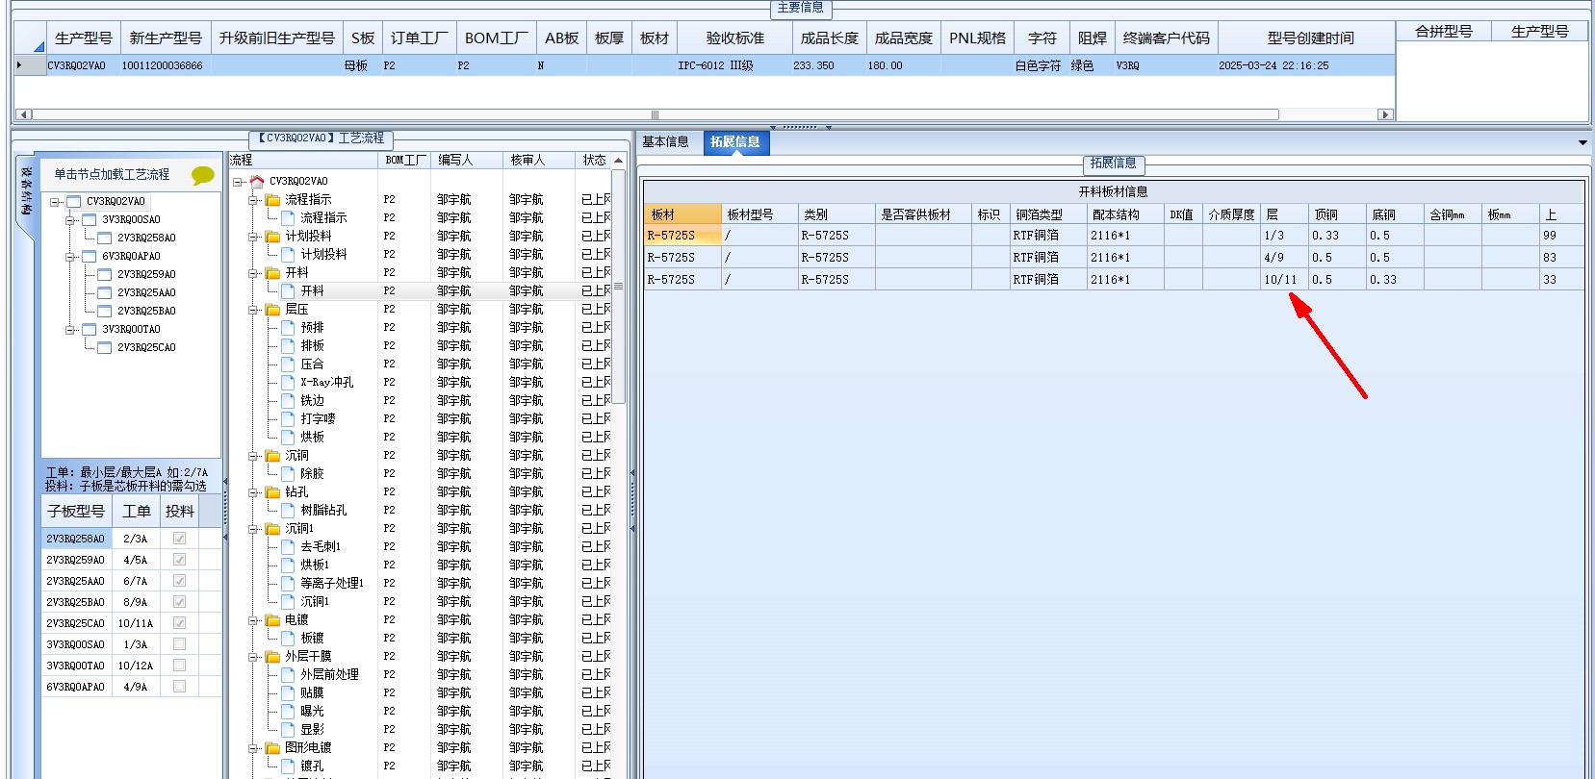The width and height of the screenshot is (1595, 779).
Task: Select the 拓展信息 tab
Action: coord(735,142)
